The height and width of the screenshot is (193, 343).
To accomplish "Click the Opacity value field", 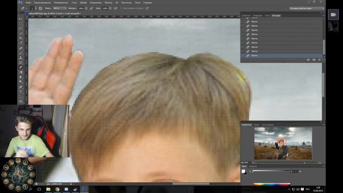I will point(81,9).
